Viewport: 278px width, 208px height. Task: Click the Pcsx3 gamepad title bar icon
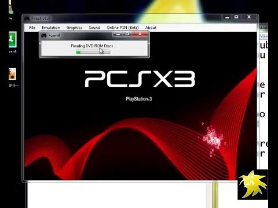coord(27,18)
